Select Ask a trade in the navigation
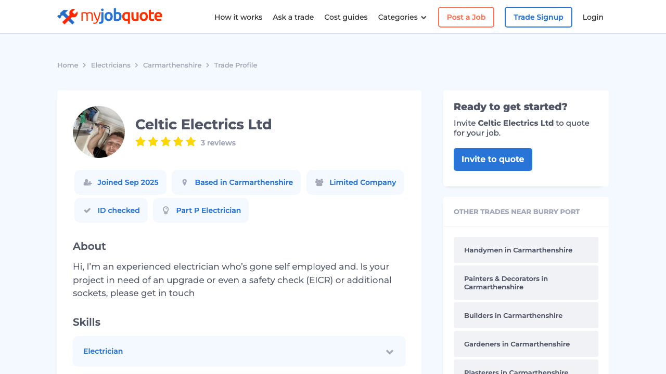Image resolution: width=666 pixels, height=374 pixels. tap(293, 17)
